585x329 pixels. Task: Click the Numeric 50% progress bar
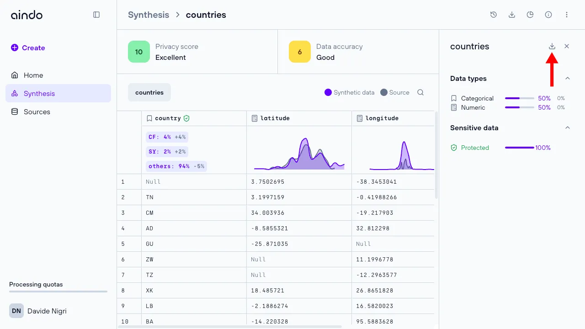[520, 107]
